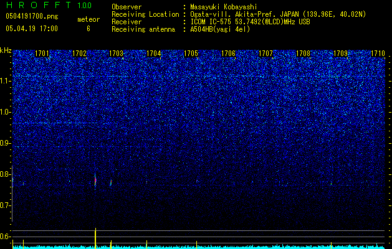Viewport: 392px width, 249px height.
Task: Click the Receiving antenna label
Action: tap(143, 29)
